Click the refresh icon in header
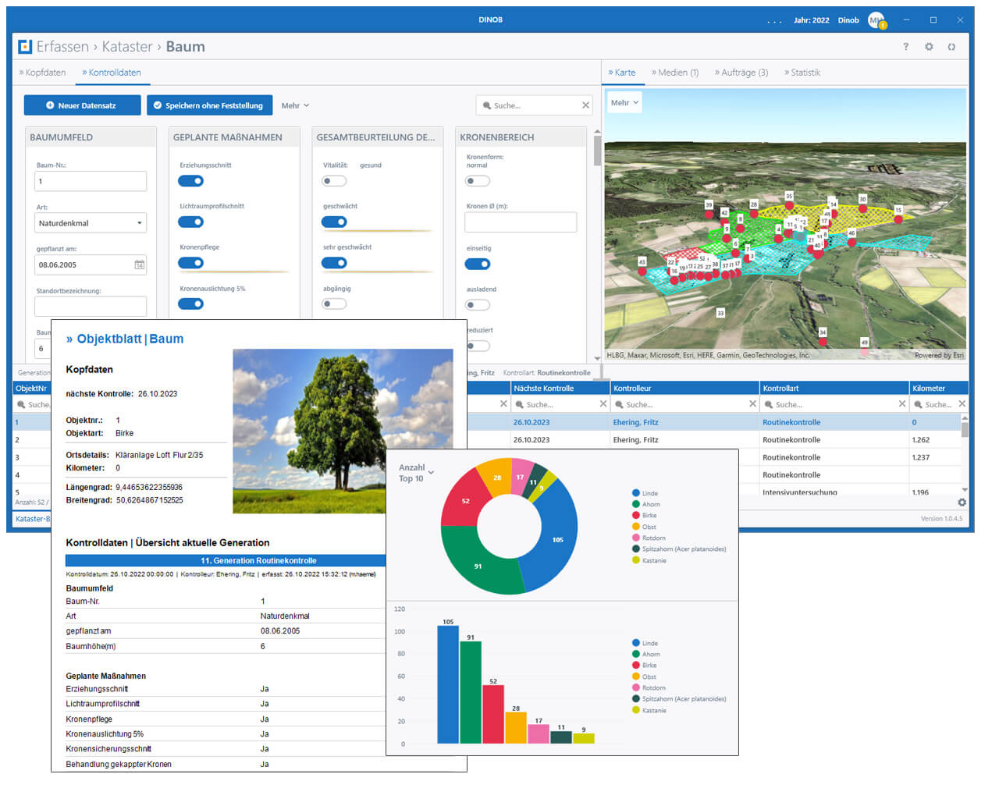The width and height of the screenshot is (999, 799). click(x=951, y=47)
